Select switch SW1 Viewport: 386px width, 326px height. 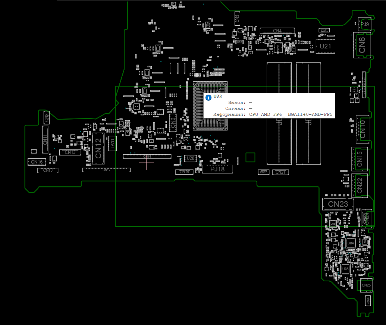278,47
